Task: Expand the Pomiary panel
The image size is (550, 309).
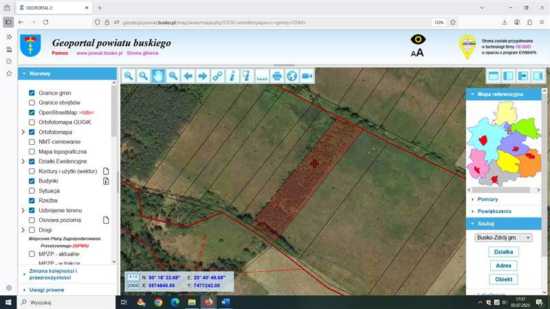Action: [x=487, y=199]
